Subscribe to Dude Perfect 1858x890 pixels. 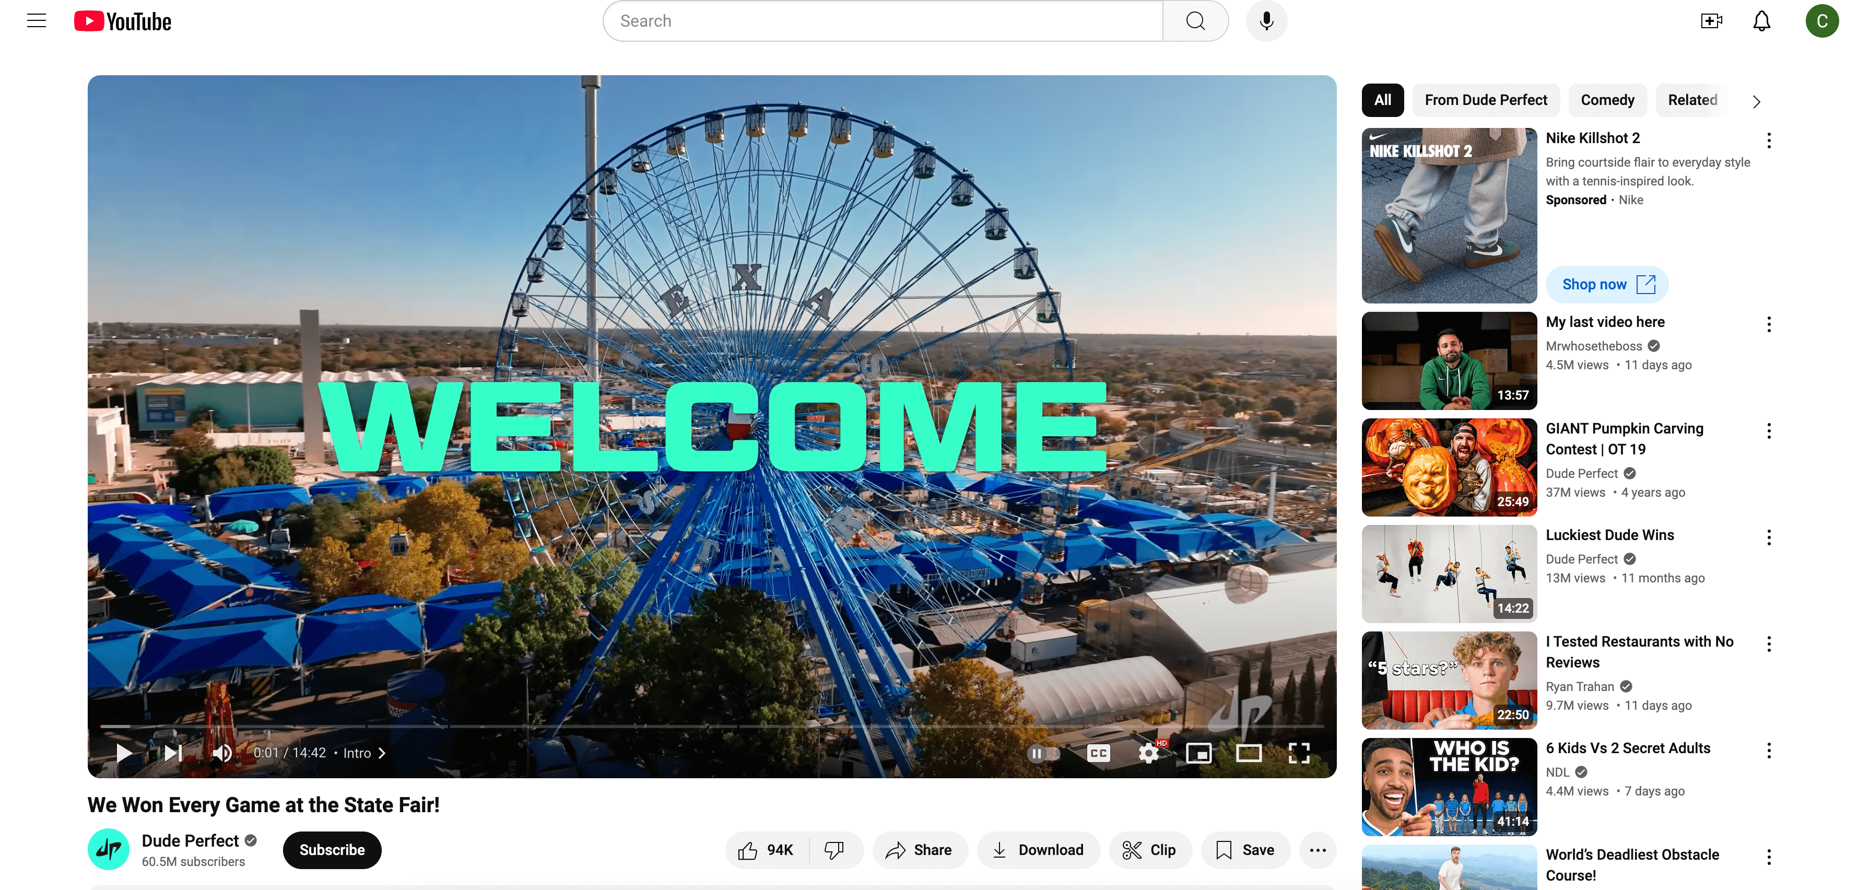[331, 850]
